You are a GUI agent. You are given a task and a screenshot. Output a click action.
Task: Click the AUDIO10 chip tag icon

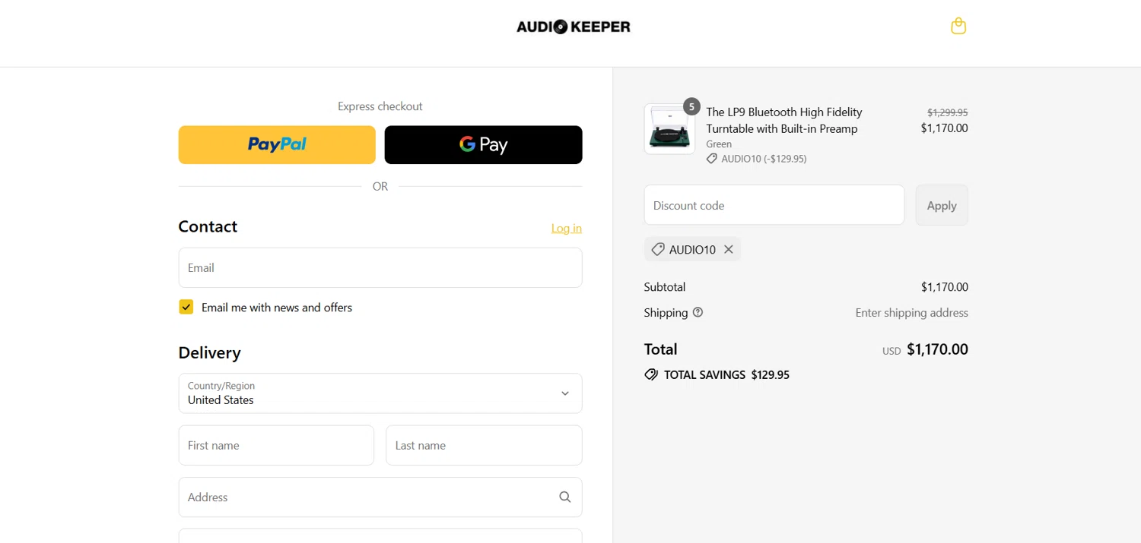[658, 249]
